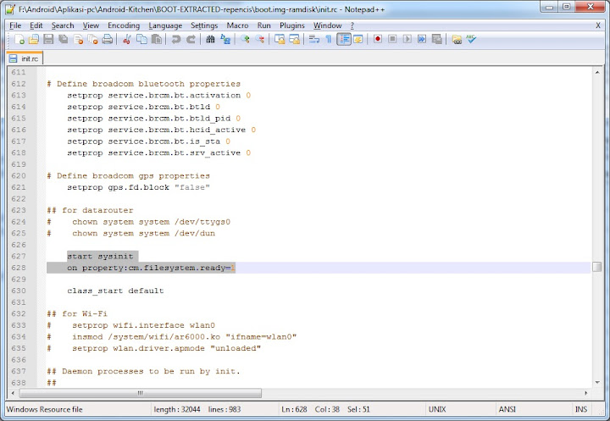Toggle the INS insert mode indicator
This screenshot has height=421, width=610.
[x=581, y=409]
